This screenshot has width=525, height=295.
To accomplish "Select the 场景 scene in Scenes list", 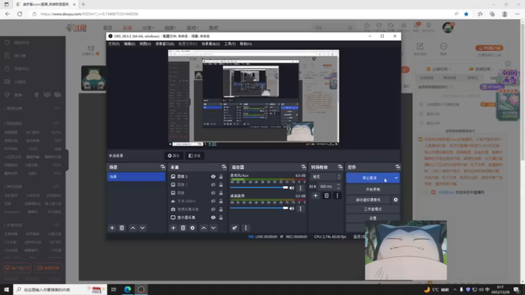I will tap(136, 176).
